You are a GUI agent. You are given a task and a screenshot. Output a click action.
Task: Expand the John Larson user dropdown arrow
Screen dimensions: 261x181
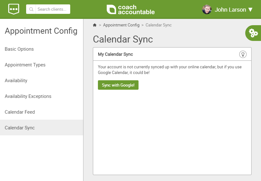coord(250,10)
